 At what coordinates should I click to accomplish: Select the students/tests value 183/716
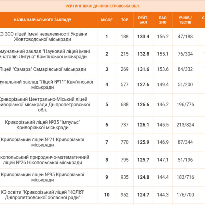185,177
